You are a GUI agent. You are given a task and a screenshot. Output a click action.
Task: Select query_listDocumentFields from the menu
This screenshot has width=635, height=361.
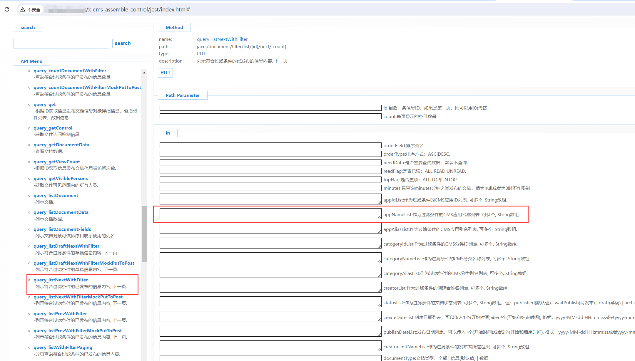click(62, 229)
